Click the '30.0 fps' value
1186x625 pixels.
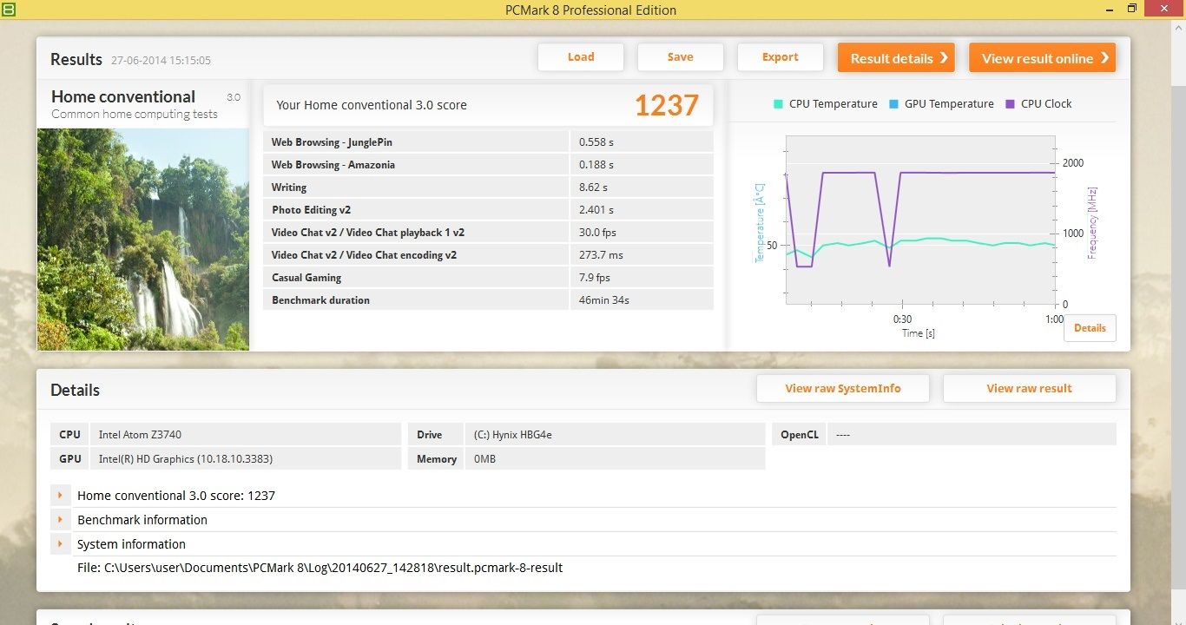coord(597,233)
